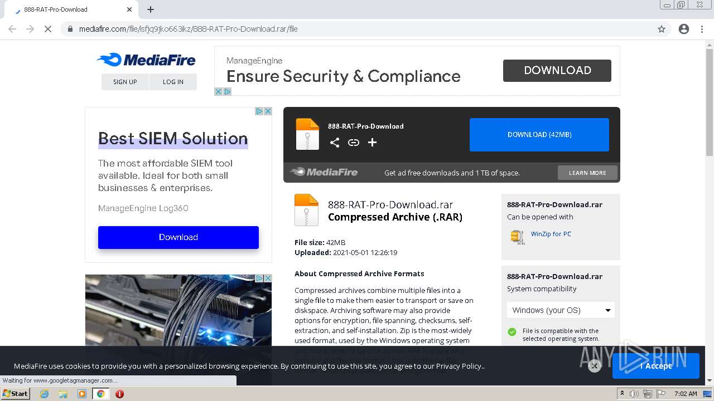The width and height of the screenshot is (714, 401).
Task: Click the taskbar clock 7:02 AM
Action: [x=685, y=394]
